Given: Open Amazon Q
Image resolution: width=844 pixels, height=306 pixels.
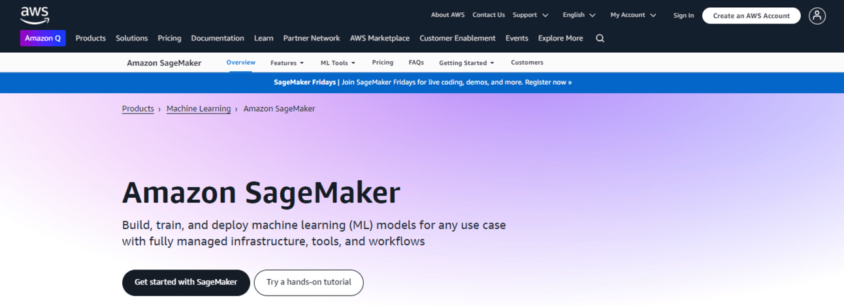Looking at the screenshot, I should 43,38.
